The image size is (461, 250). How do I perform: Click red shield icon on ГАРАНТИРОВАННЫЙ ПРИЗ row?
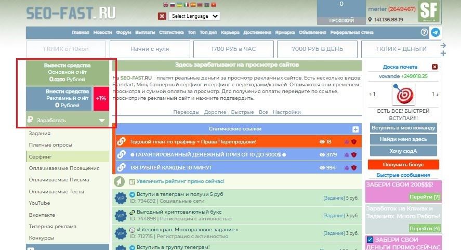[x=354, y=155]
